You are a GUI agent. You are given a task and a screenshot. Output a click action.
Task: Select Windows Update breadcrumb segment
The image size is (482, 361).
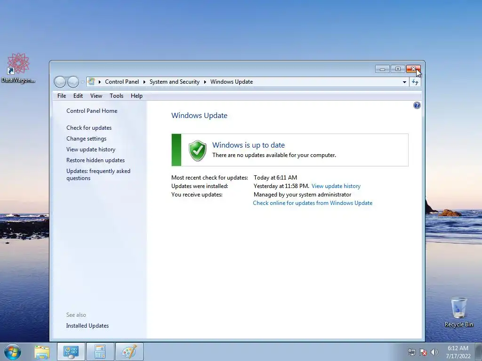[232, 82]
